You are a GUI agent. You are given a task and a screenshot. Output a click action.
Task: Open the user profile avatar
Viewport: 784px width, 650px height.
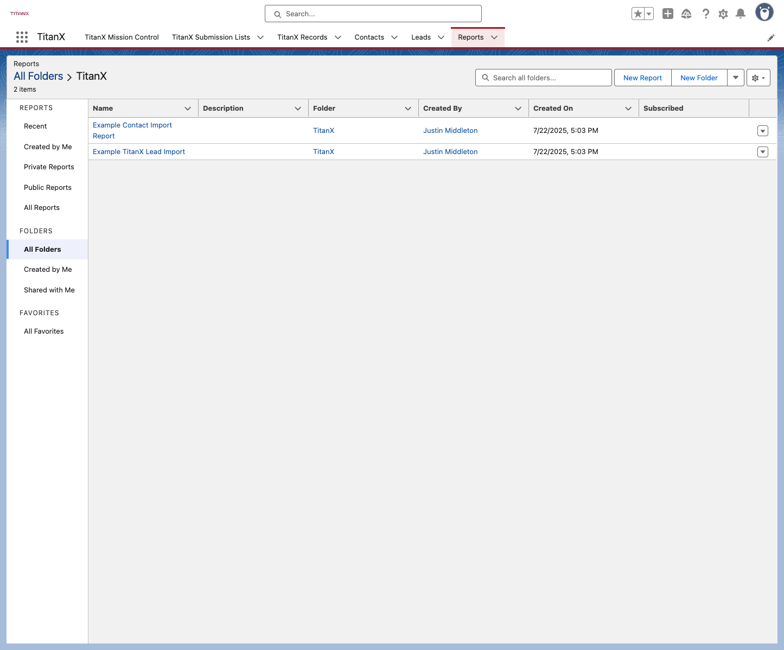[x=764, y=12]
